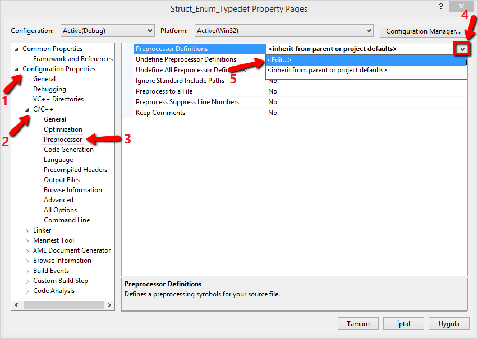The height and width of the screenshot is (339, 478).
Task: Click the horizontal scrollbar right arrow
Action: point(110,304)
